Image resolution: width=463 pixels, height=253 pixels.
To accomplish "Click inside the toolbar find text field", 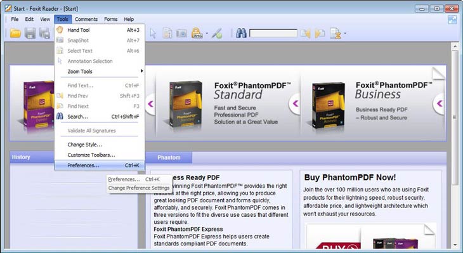I will pyautogui.click(x=273, y=33).
